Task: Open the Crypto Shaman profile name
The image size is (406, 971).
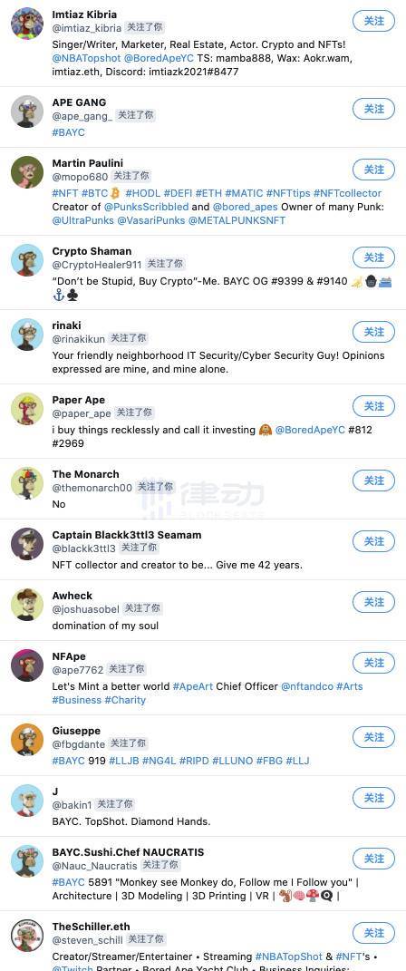Action: (92, 251)
